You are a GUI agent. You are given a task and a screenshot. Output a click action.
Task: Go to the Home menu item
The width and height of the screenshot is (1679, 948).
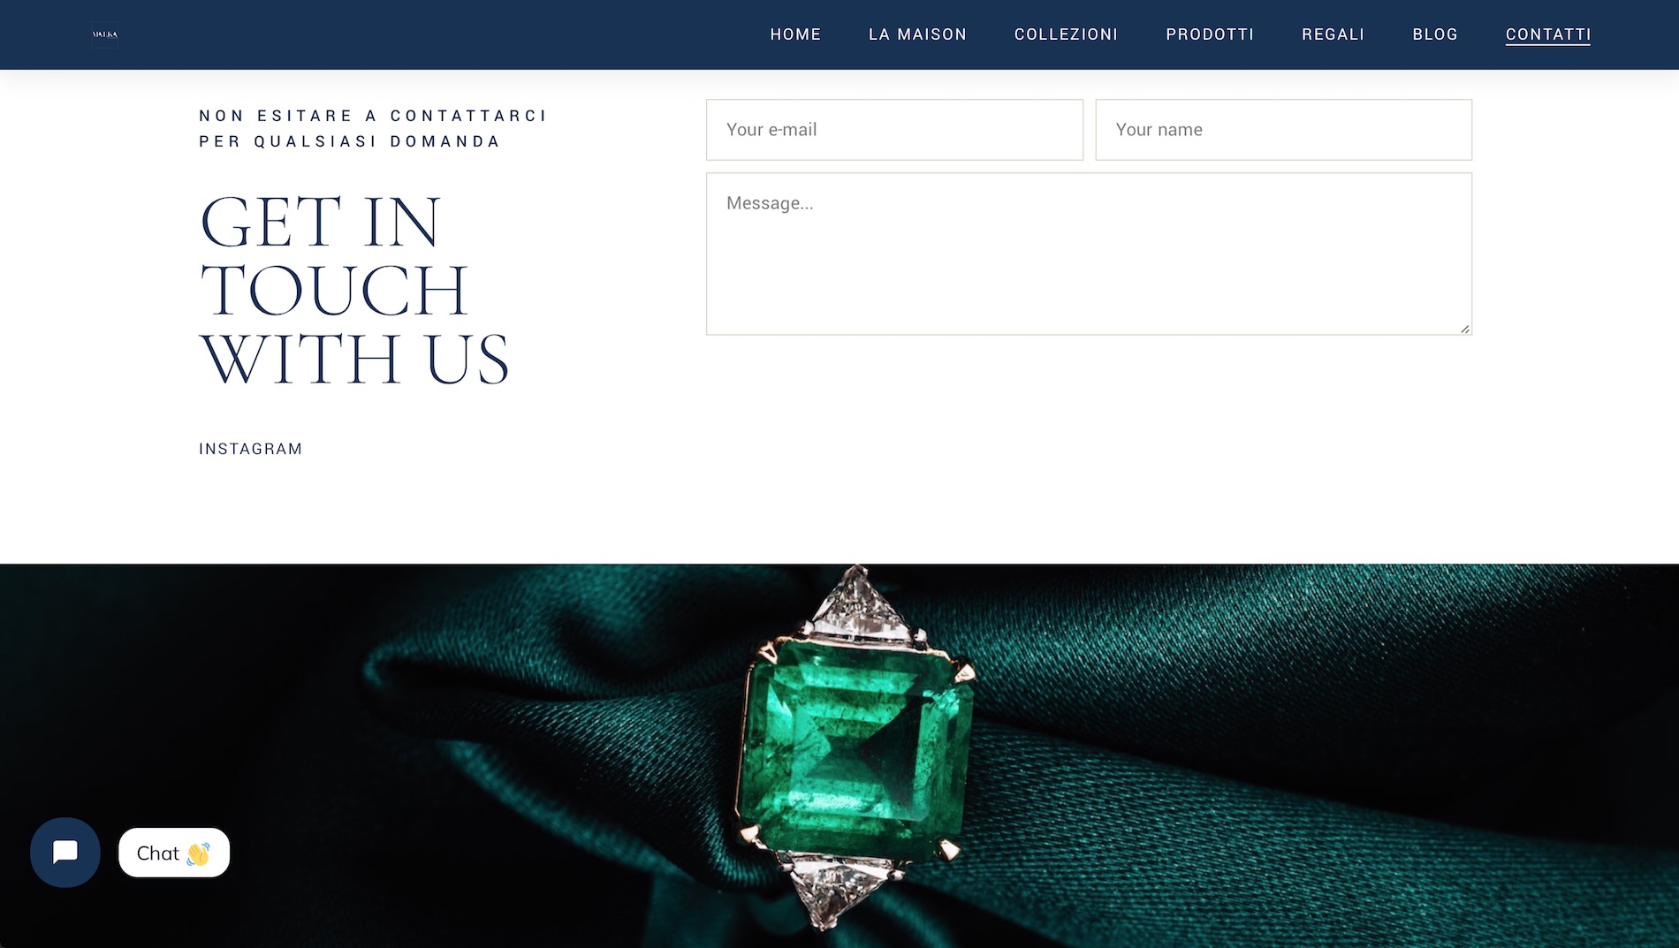coord(795,34)
